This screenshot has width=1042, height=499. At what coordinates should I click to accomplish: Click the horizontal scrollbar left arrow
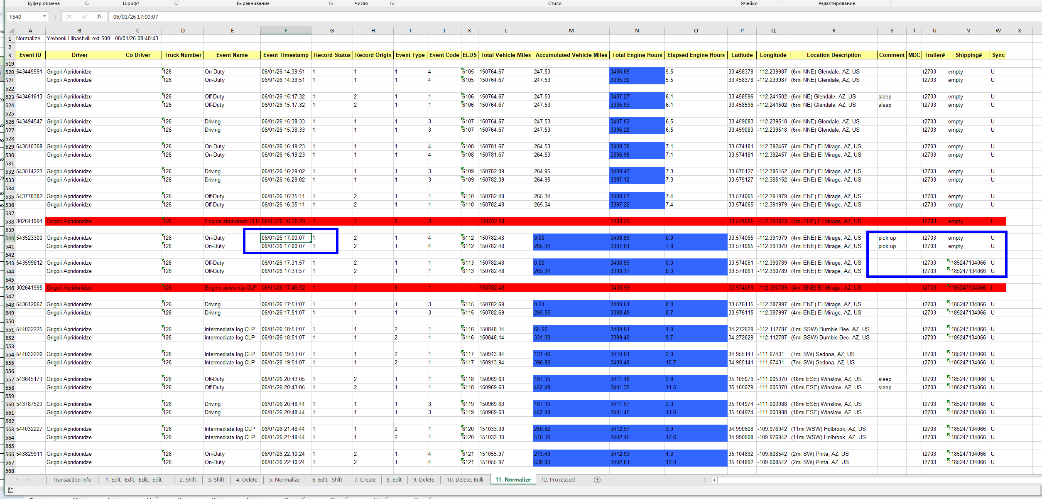pyautogui.click(x=714, y=480)
